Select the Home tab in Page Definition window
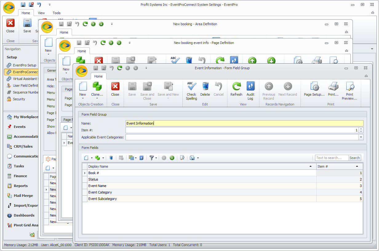 click(x=82, y=51)
